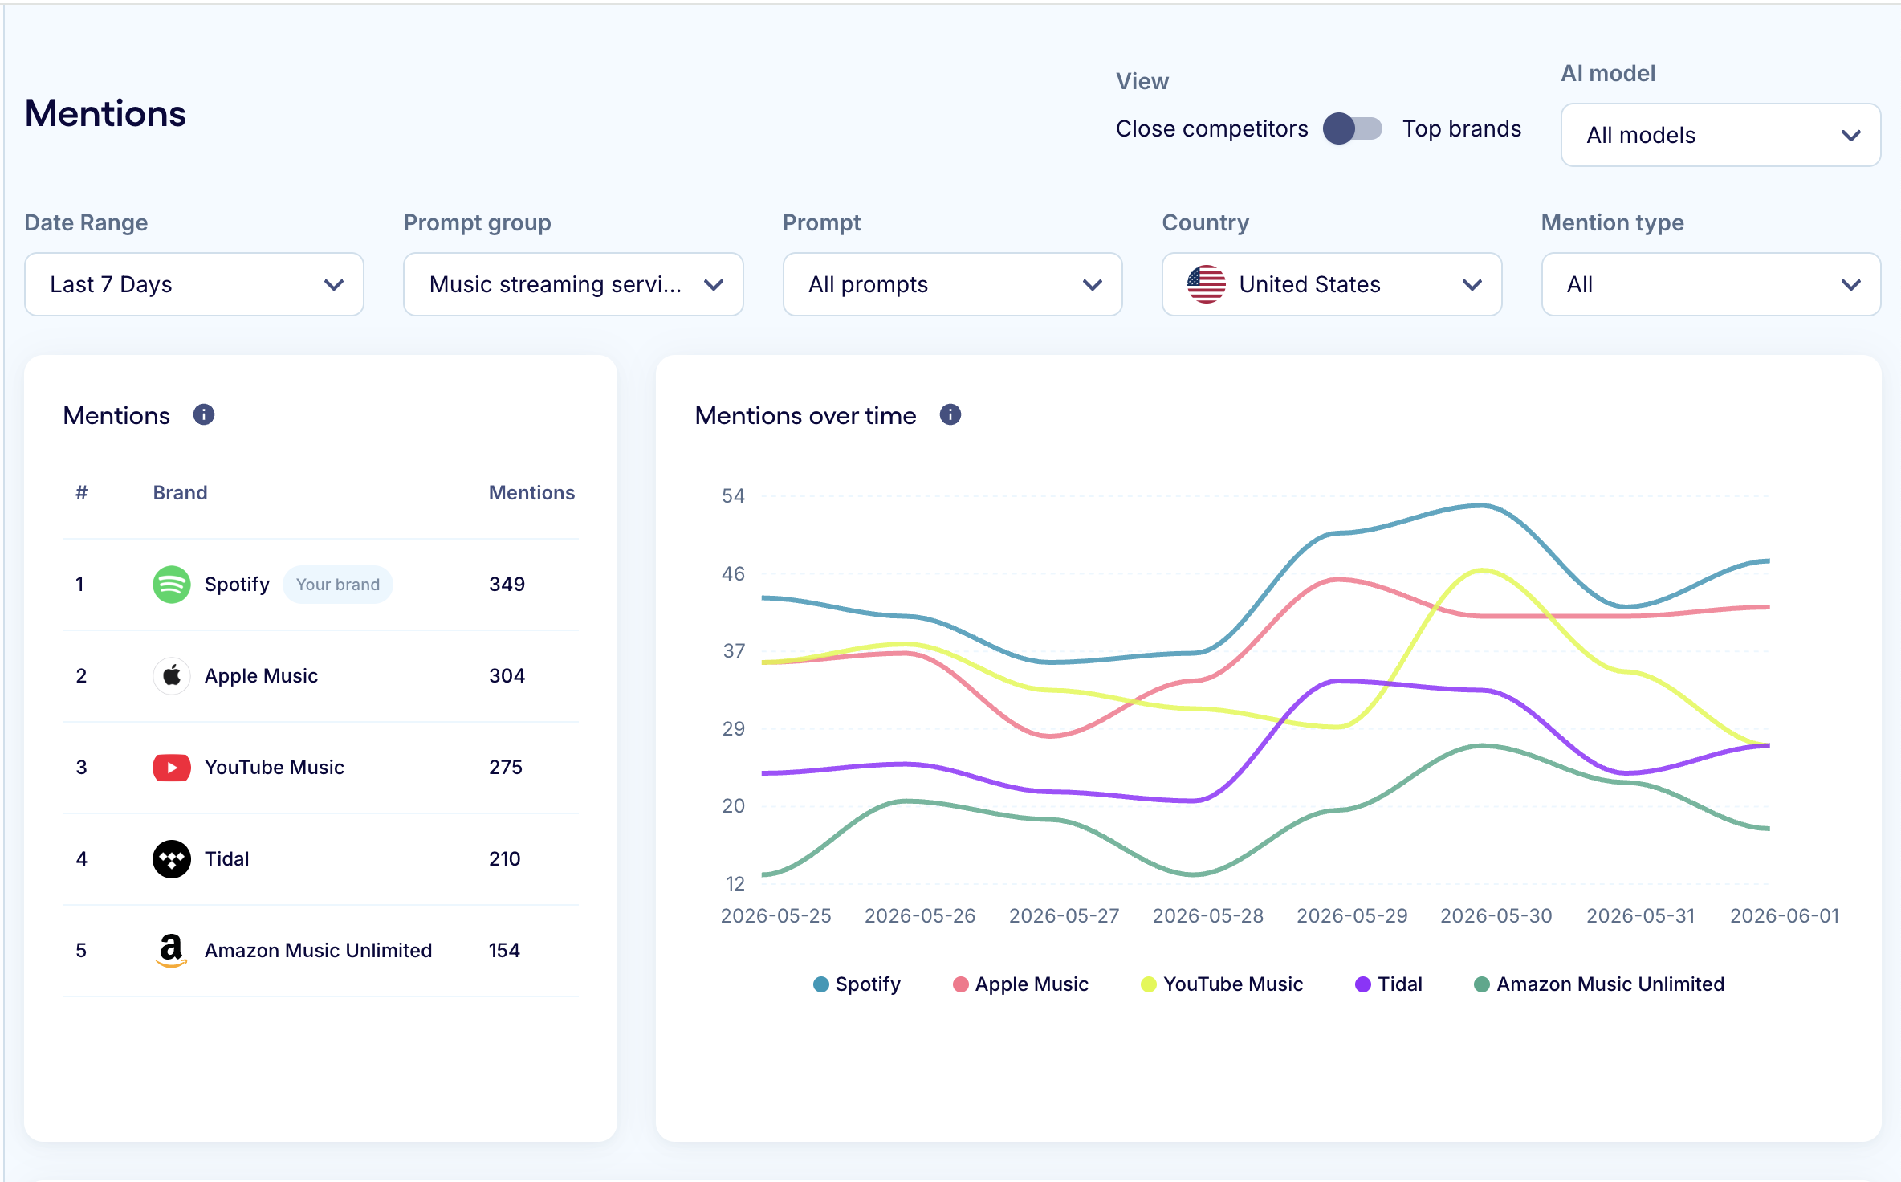Click the Spotify logo in the table
This screenshot has height=1182, width=1901.
click(x=172, y=585)
